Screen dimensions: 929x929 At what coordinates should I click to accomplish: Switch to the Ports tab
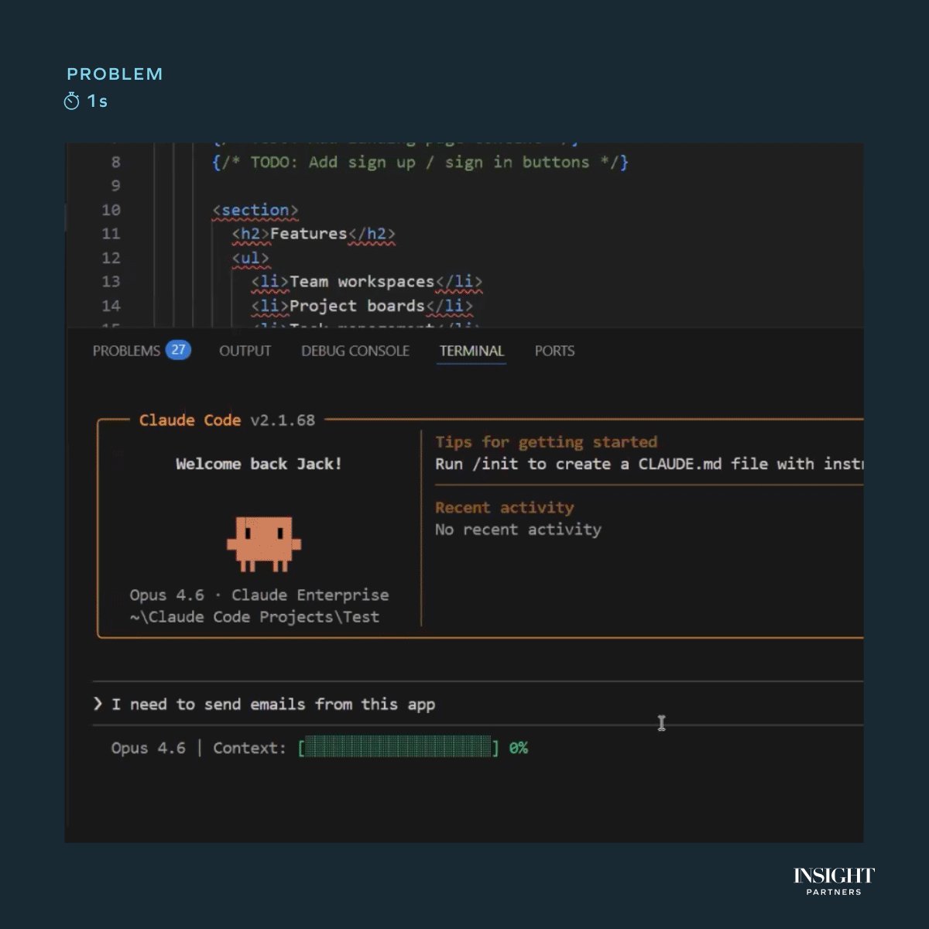554,351
